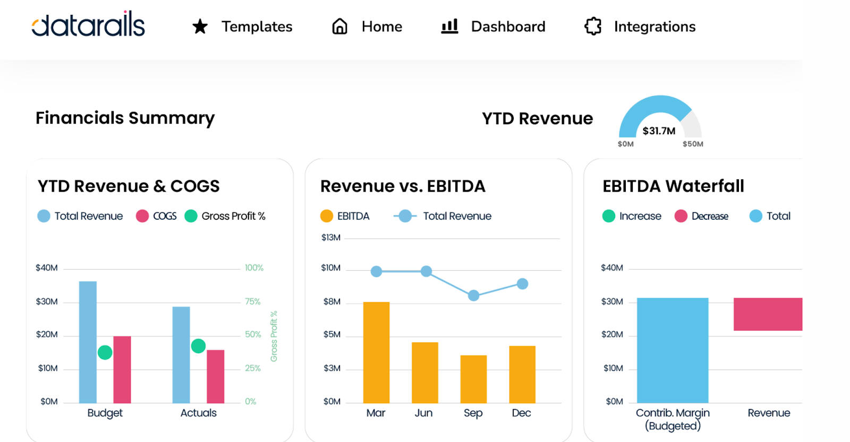Image resolution: width=850 pixels, height=442 pixels.
Task: Click the Actuals COGS pink bar
Action: (x=216, y=377)
